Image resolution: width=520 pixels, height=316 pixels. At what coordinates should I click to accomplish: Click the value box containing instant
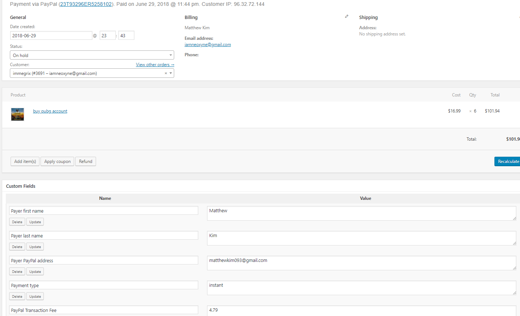tap(362, 288)
